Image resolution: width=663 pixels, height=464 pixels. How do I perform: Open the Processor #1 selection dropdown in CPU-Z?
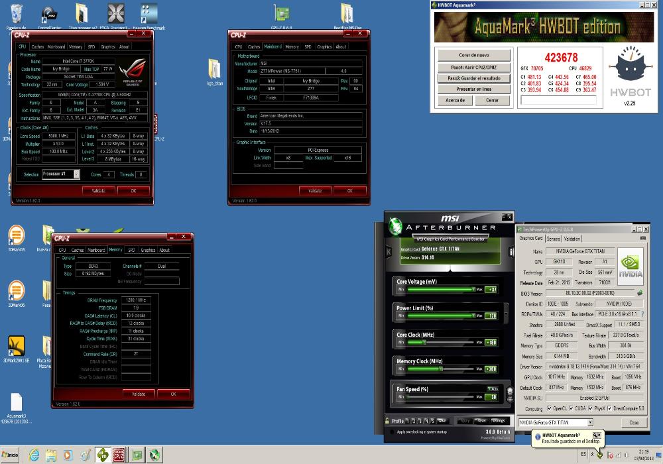(x=76, y=174)
